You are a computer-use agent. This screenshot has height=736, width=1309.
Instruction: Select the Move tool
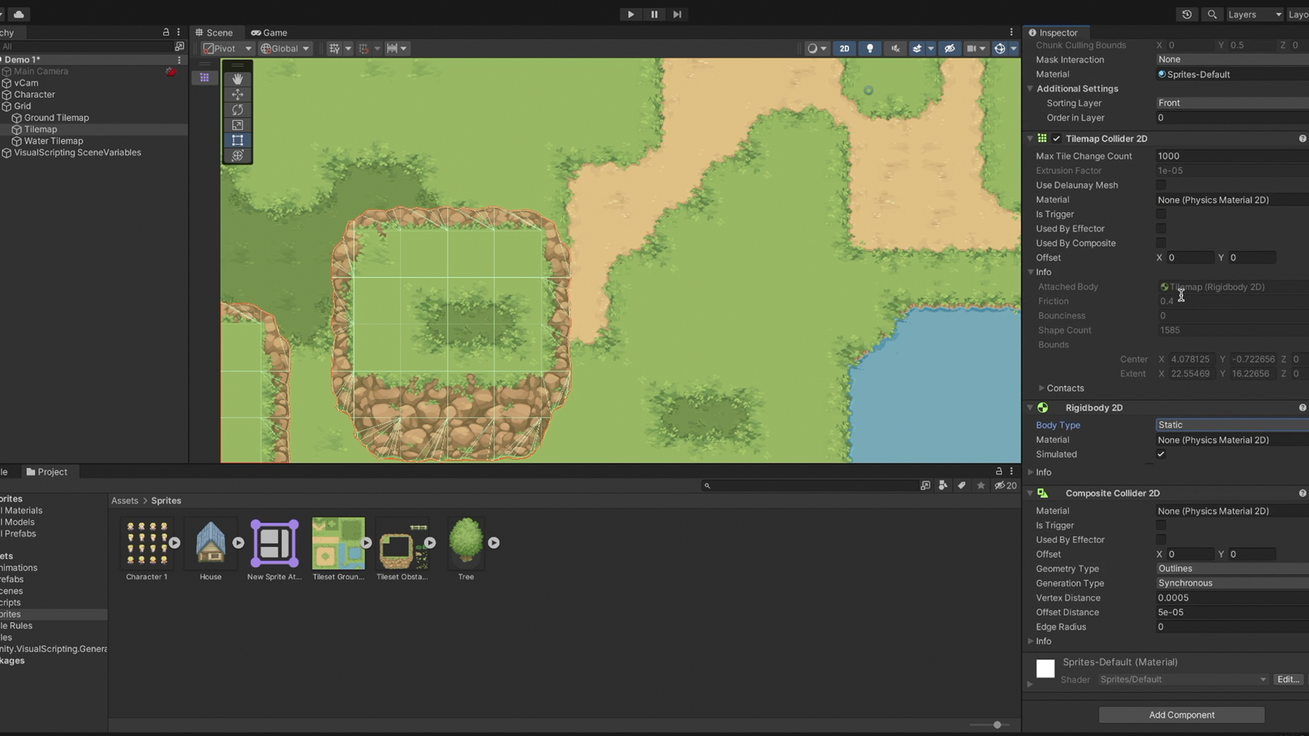[237, 94]
